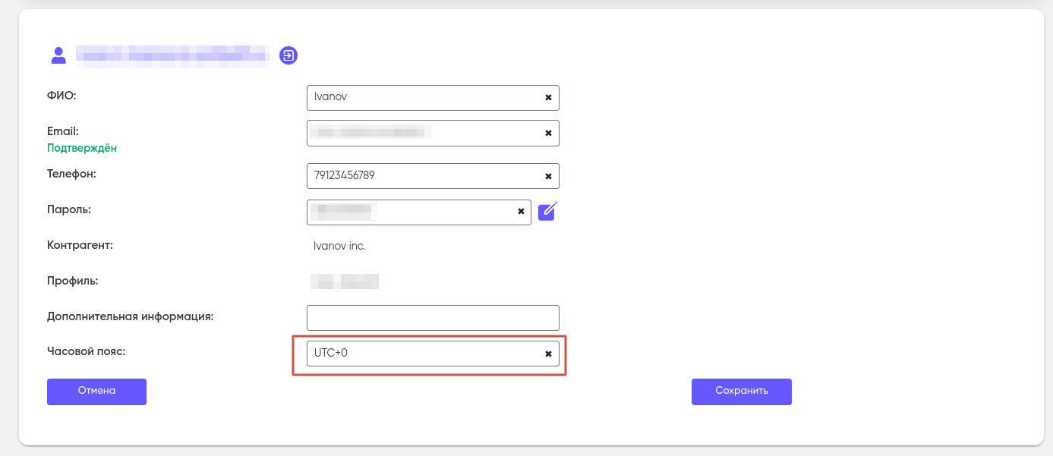Image resolution: width=1053 pixels, height=456 pixels.
Task: Clear the Часовой пояс value with x icon
Action: pyautogui.click(x=548, y=354)
